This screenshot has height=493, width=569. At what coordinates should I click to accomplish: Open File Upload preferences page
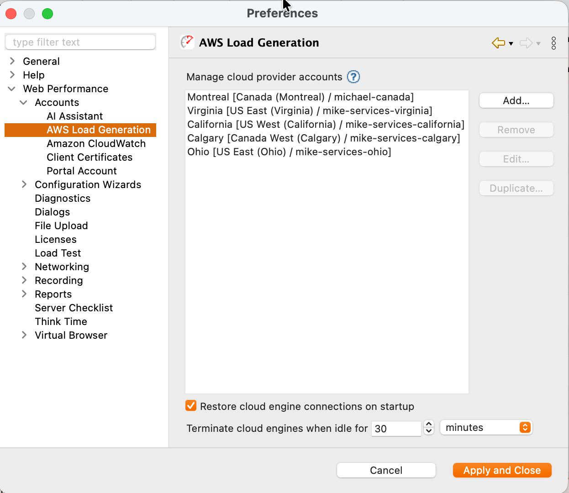[61, 226]
